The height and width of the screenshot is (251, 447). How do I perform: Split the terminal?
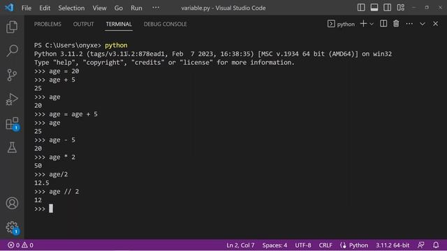pyautogui.click(x=383, y=24)
